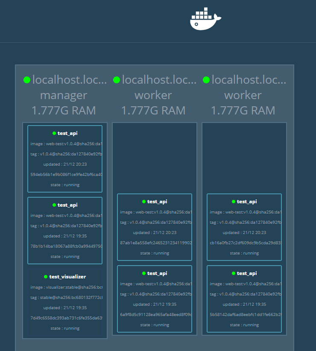Click the updated 21/12 20:23 line in container 594eb56
316x351 pixels.
click(65, 164)
